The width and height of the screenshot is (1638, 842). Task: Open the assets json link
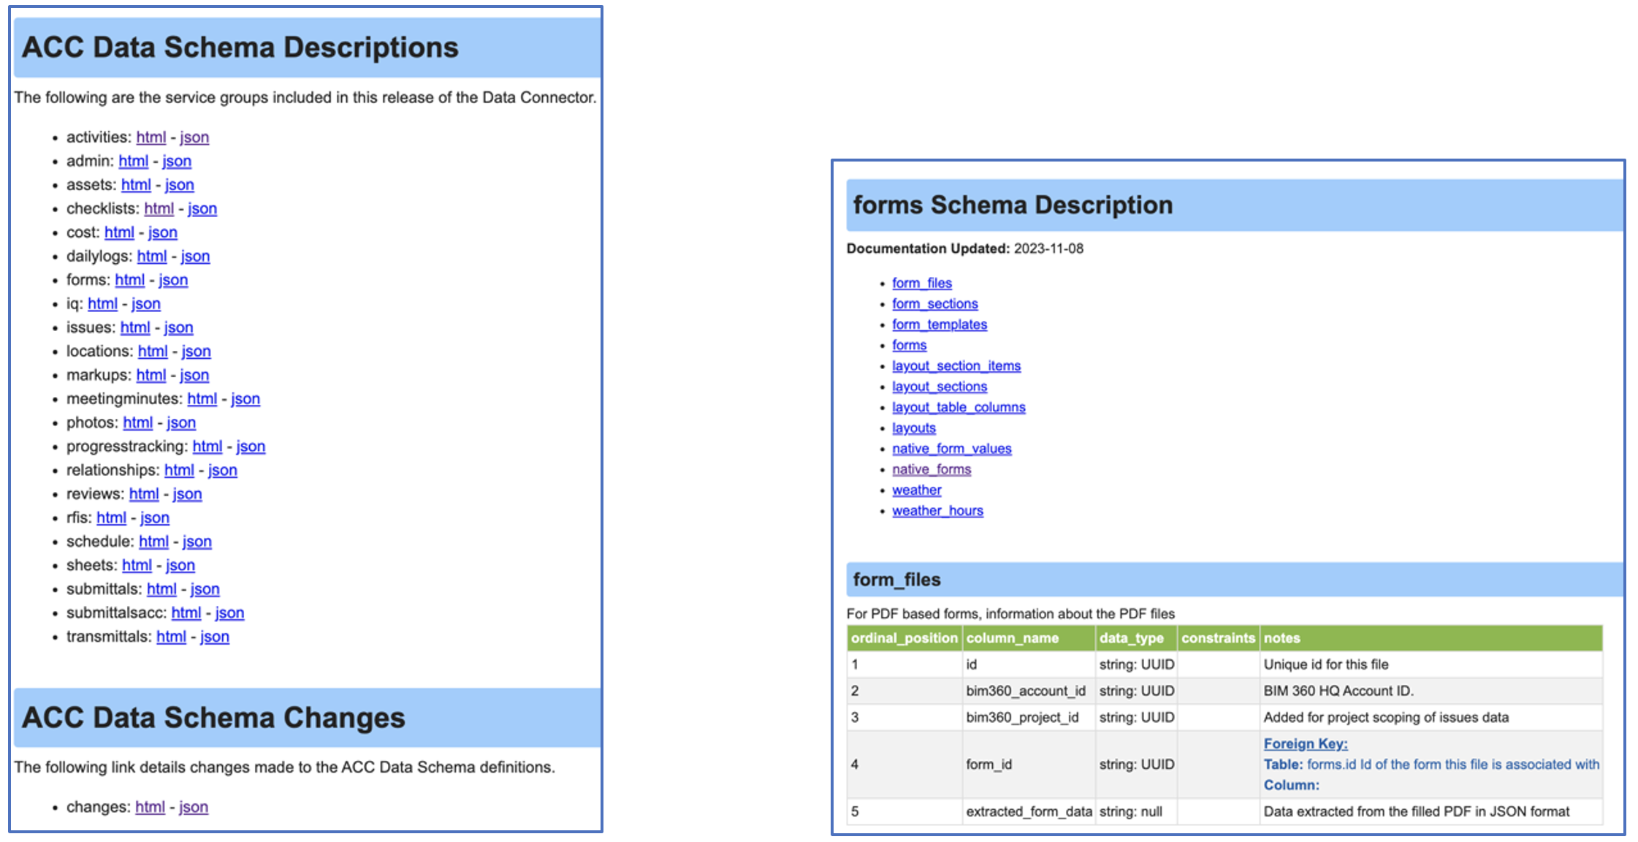click(179, 184)
